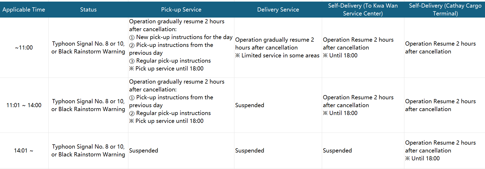Image resolution: width=485 pixels, height=169 pixels.
Task: Select the ~11:00 time cell
Action: click(x=24, y=48)
